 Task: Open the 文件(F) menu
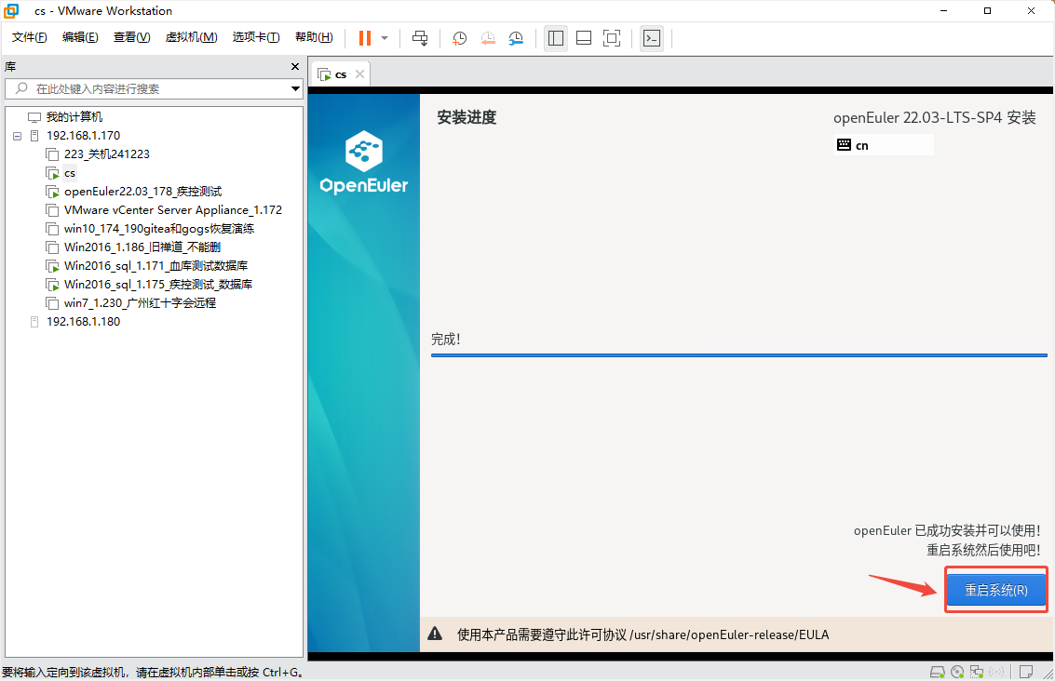point(29,37)
